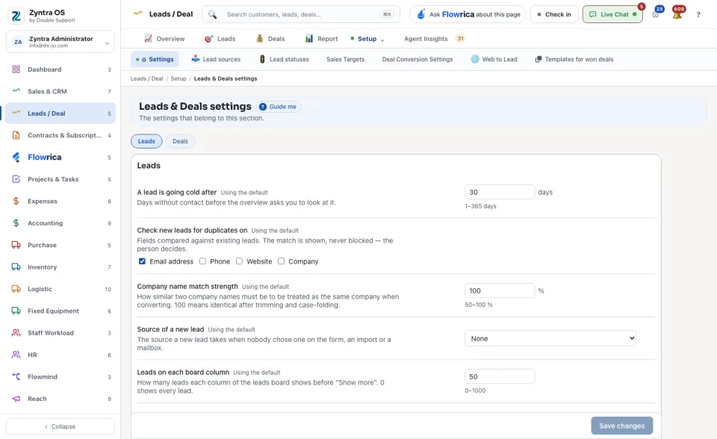Click the Lead sources icon
The height and width of the screenshot is (439, 717).
click(195, 59)
